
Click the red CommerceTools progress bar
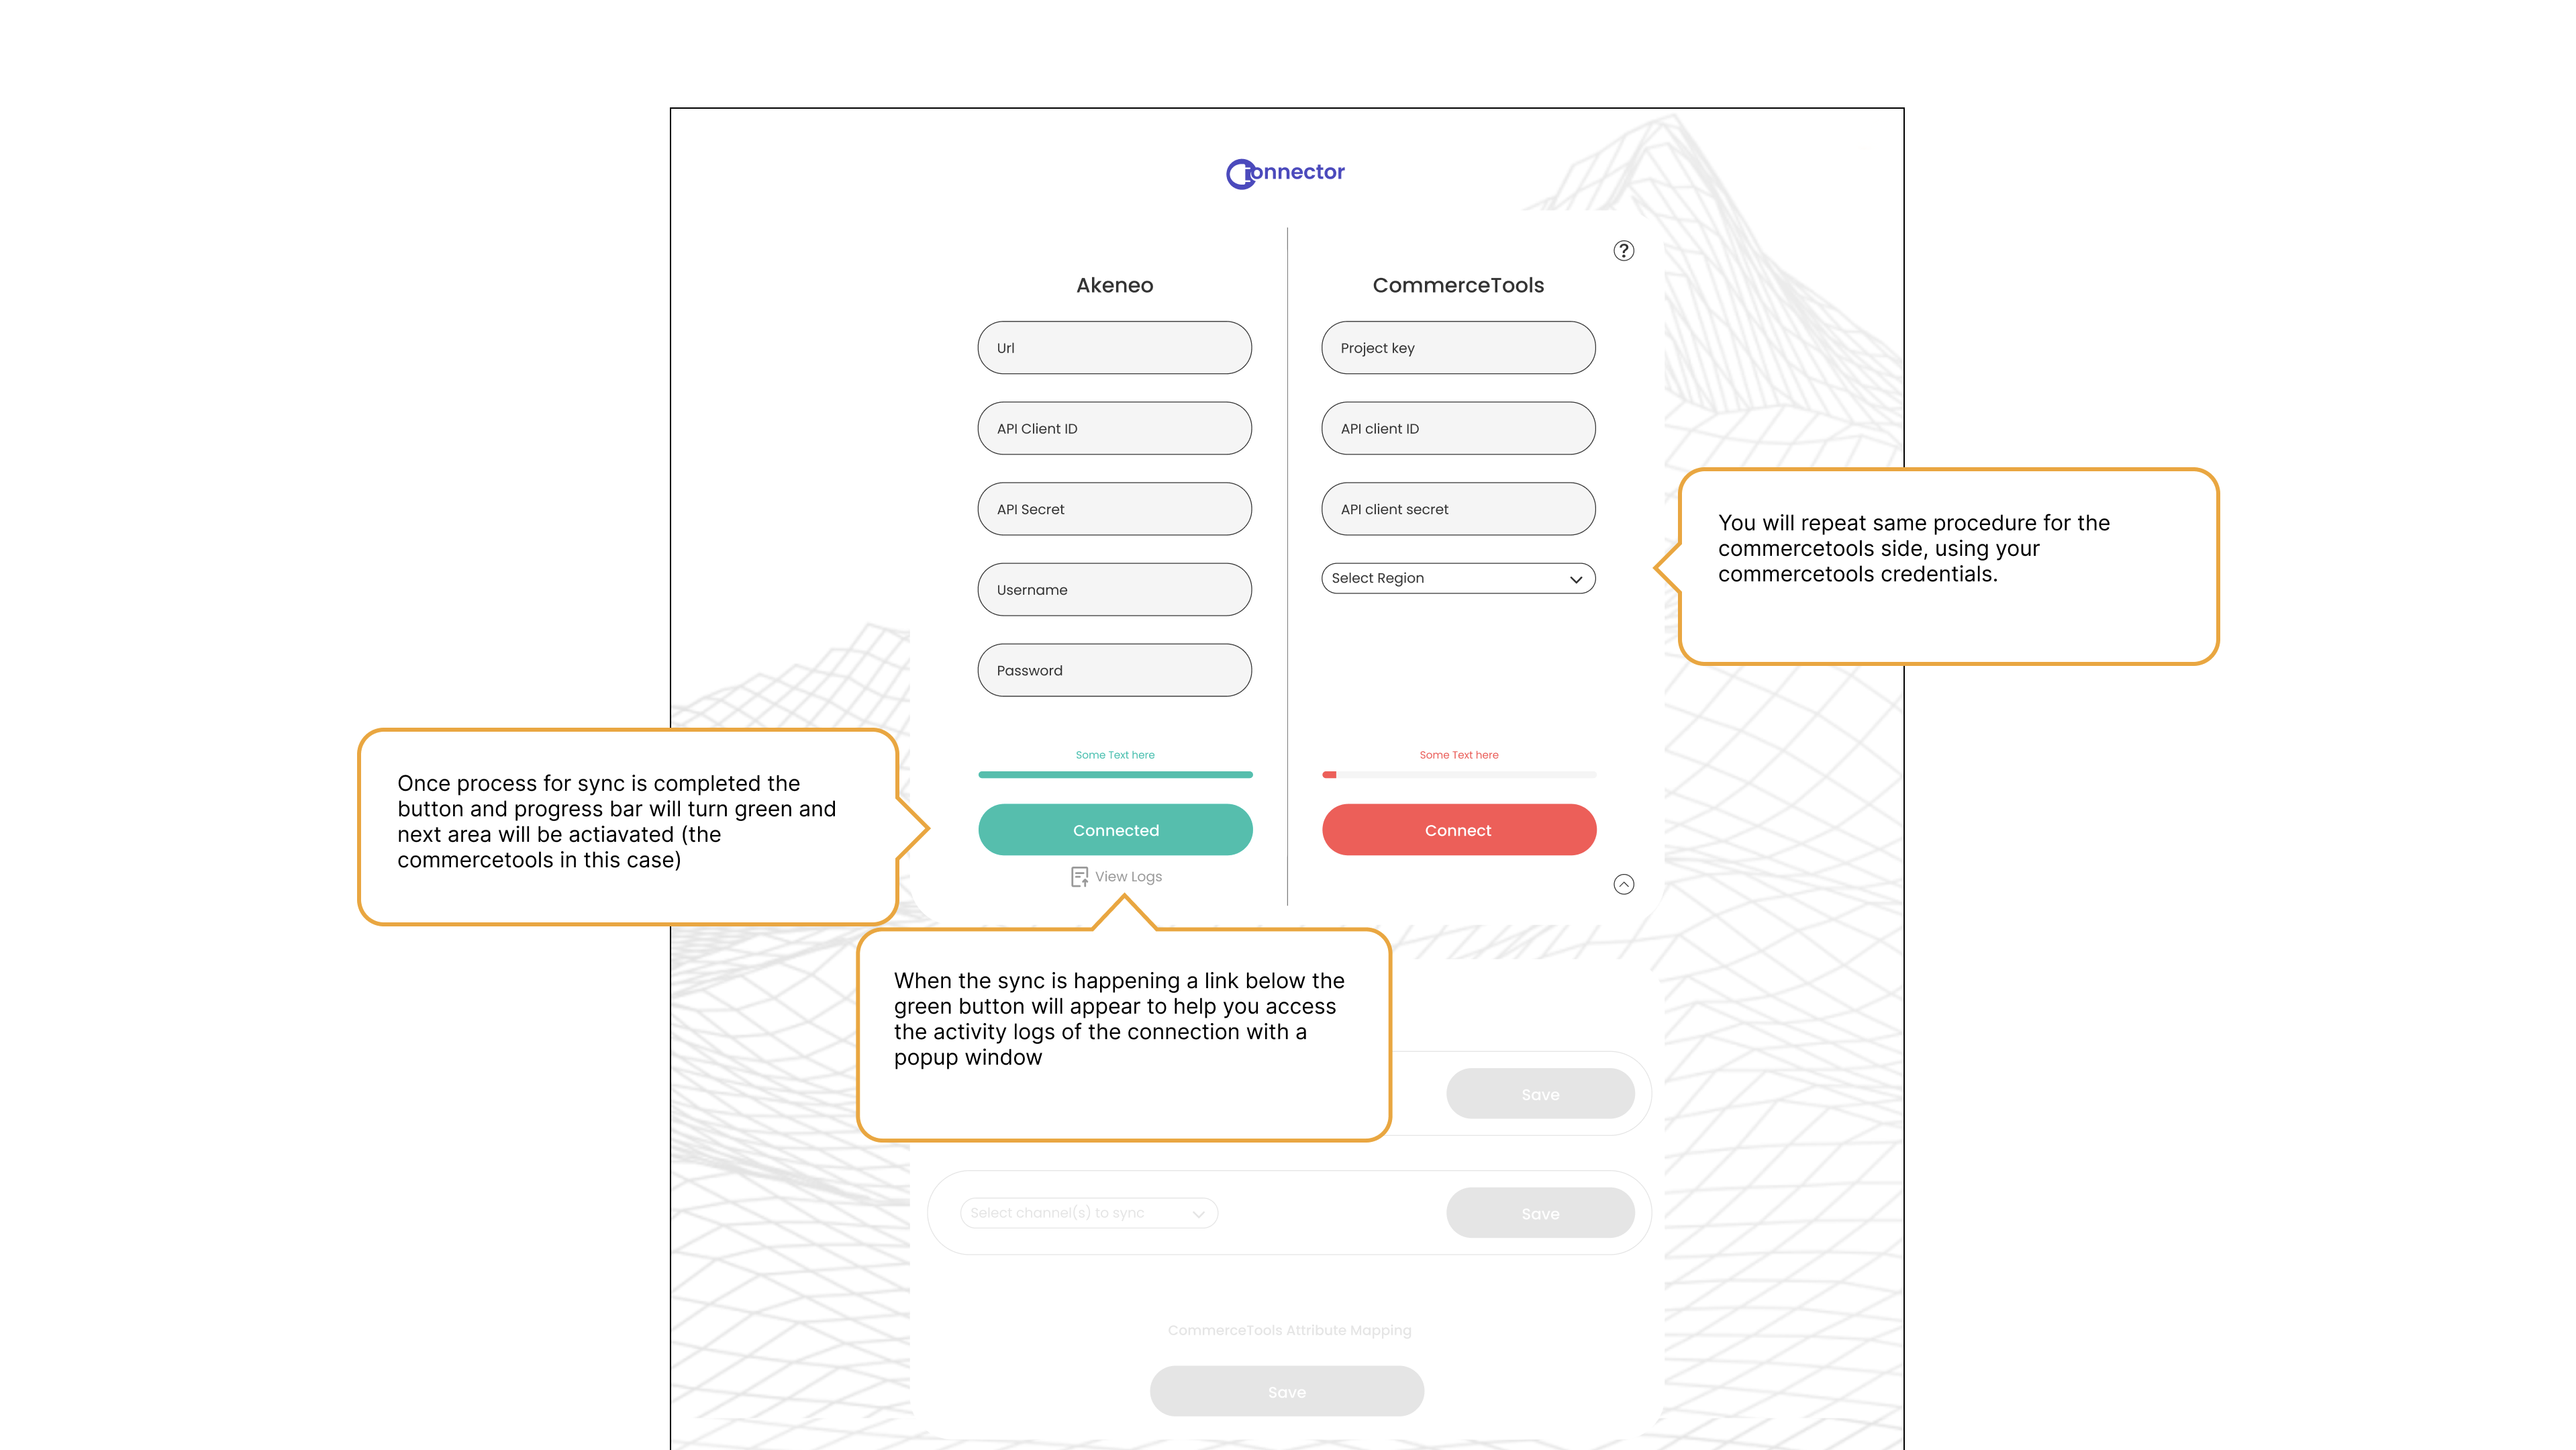click(1459, 775)
